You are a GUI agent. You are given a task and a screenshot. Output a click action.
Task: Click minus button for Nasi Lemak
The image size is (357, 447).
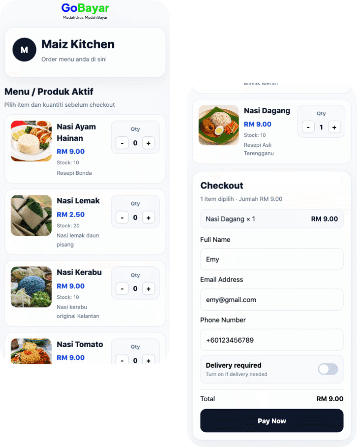122,218
